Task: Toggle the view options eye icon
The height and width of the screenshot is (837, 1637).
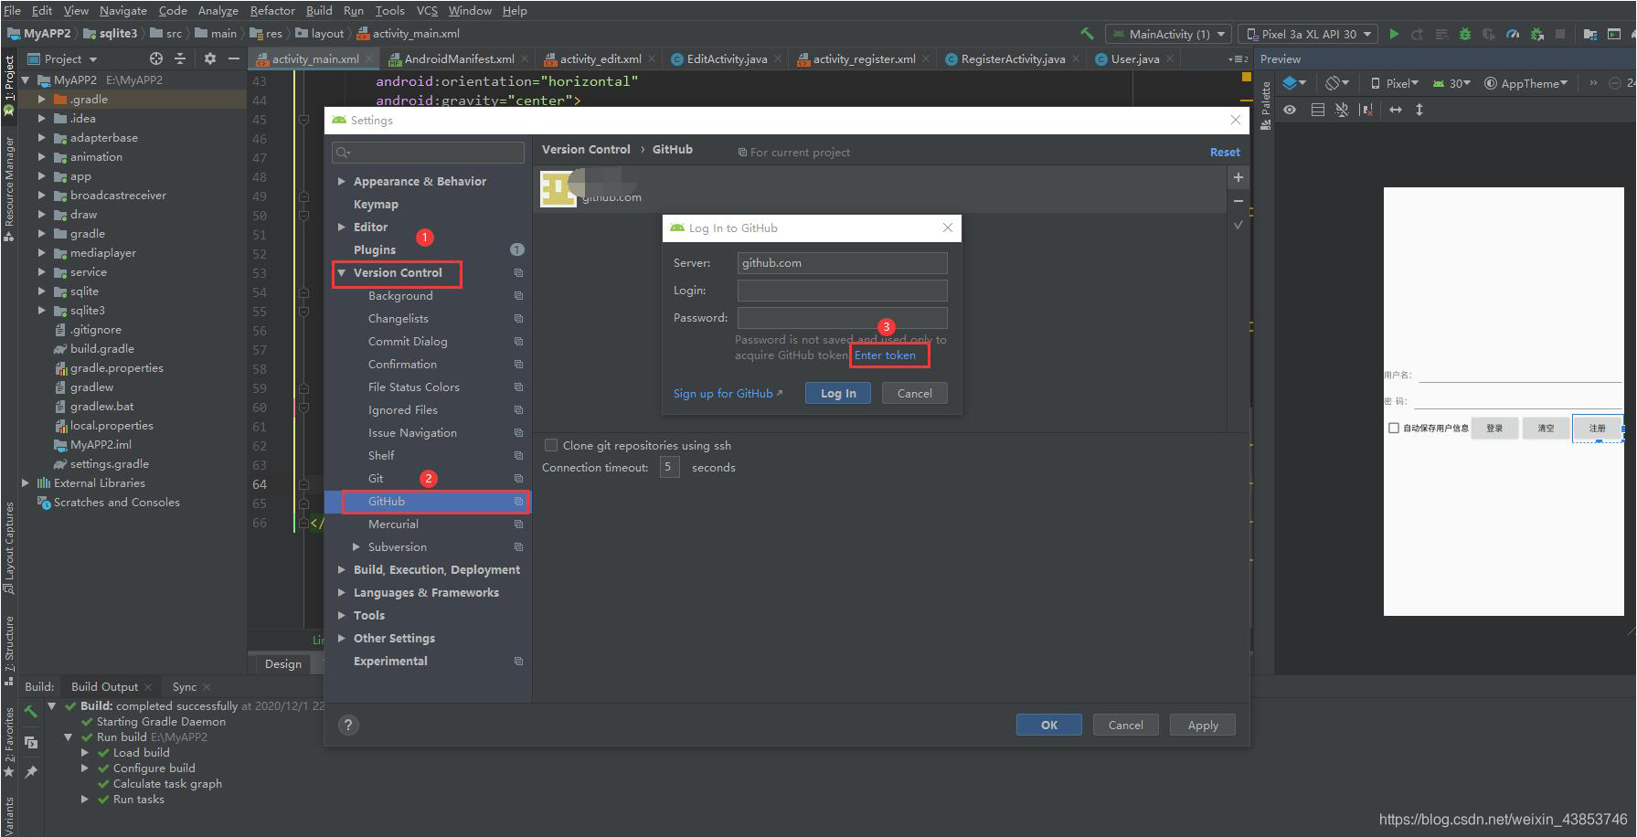Action: tap(1290, 110)
